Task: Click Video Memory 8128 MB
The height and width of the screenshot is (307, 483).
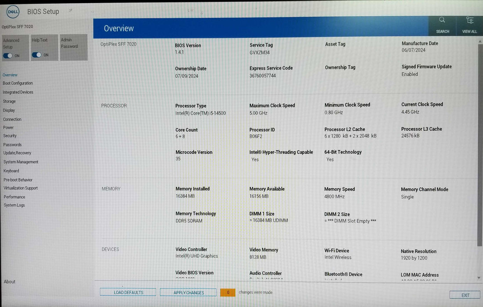Action: pos(258,257)
